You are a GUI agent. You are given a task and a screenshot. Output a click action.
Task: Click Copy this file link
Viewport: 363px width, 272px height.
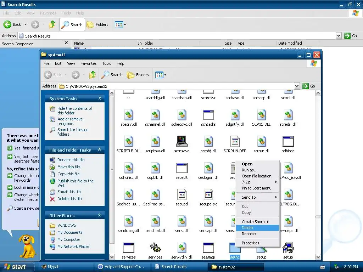coord(68,174)
